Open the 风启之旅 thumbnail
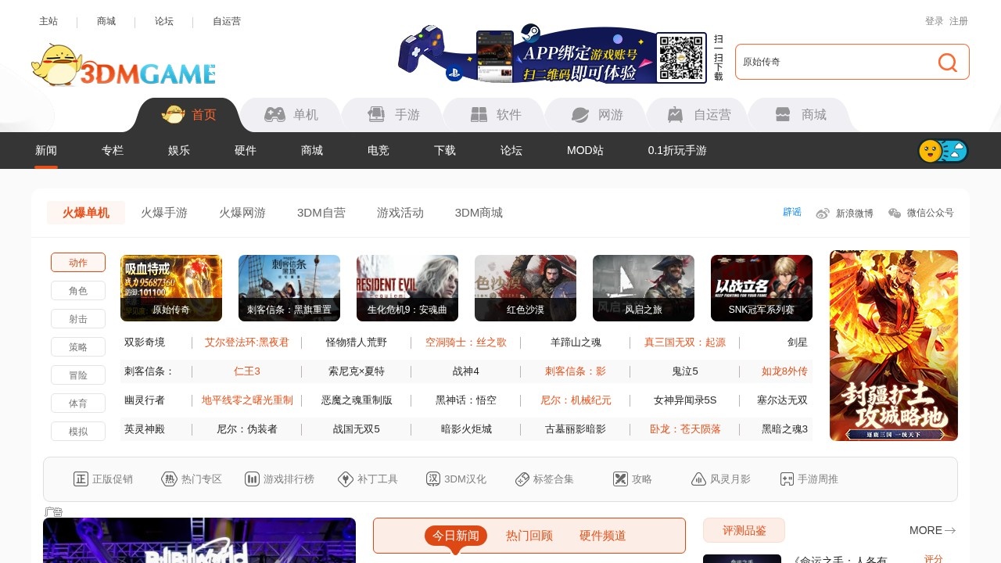The width and height of the screenshot is (1001, 563). coord(644,288)
